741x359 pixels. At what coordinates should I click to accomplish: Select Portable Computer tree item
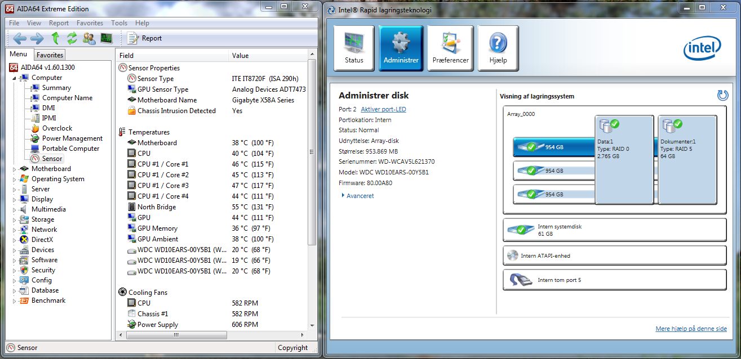click(x=70, y=149)
